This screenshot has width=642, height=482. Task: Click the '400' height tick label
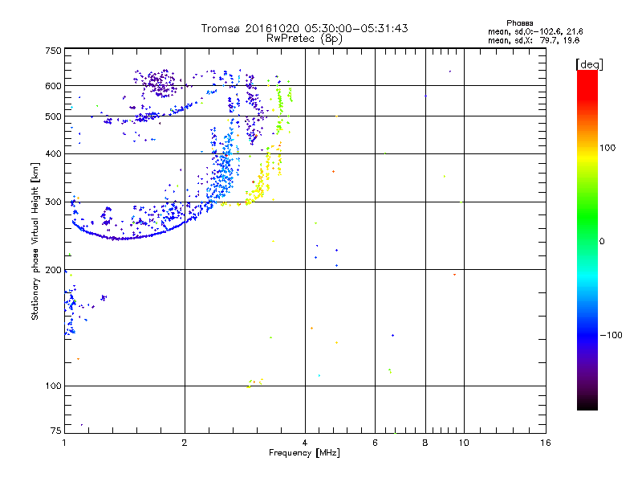[x=53, y=153]
